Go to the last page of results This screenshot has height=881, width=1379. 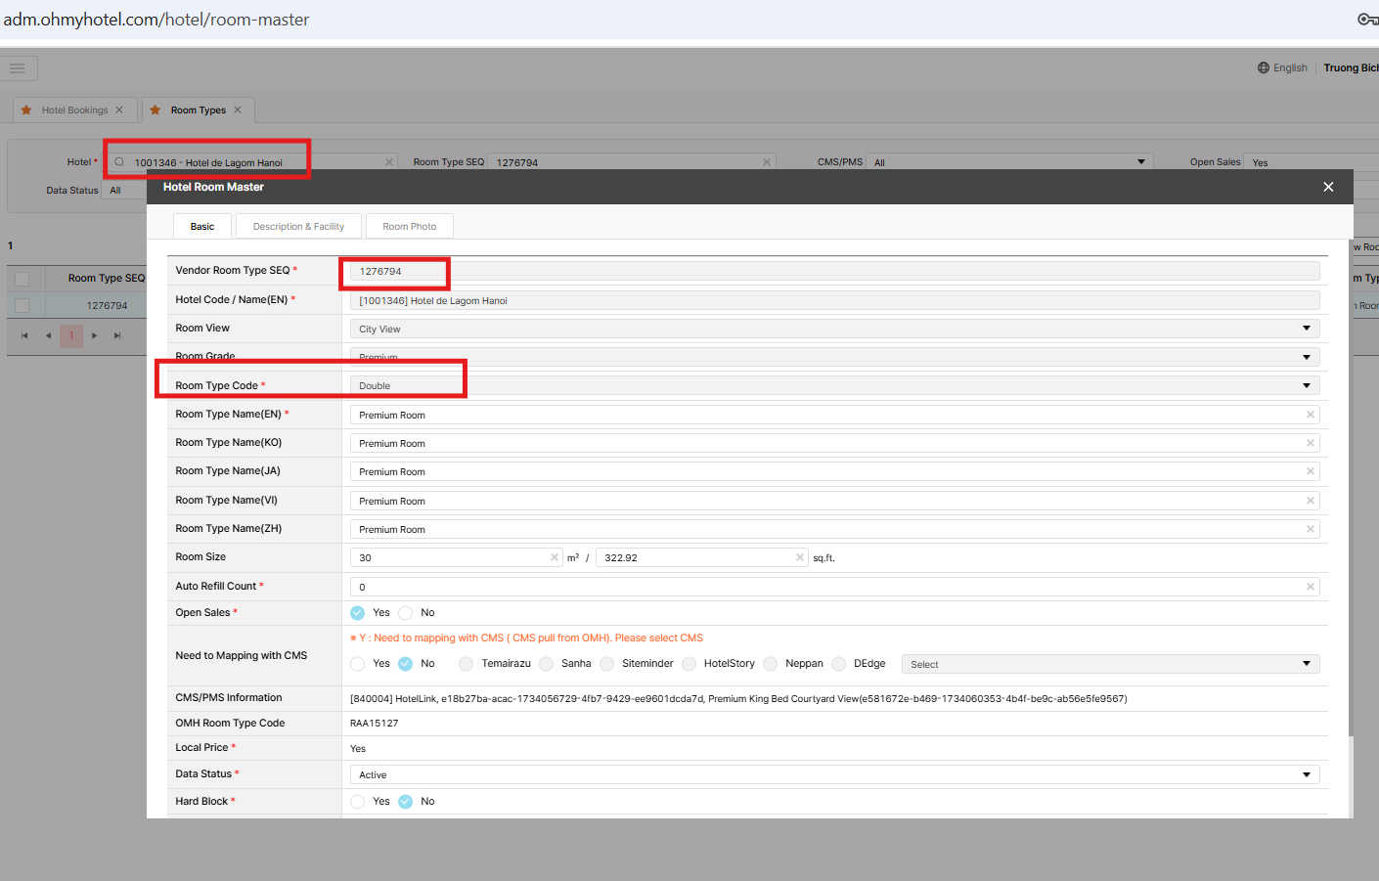117,336
